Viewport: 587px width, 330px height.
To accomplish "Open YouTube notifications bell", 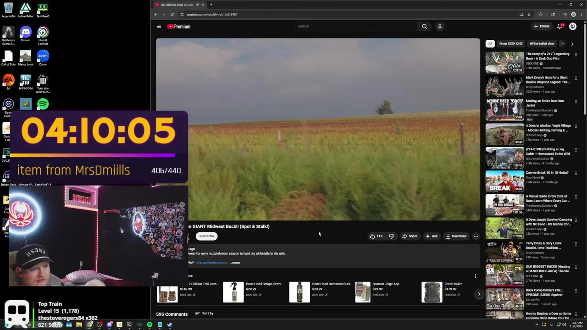I will 559,26.
